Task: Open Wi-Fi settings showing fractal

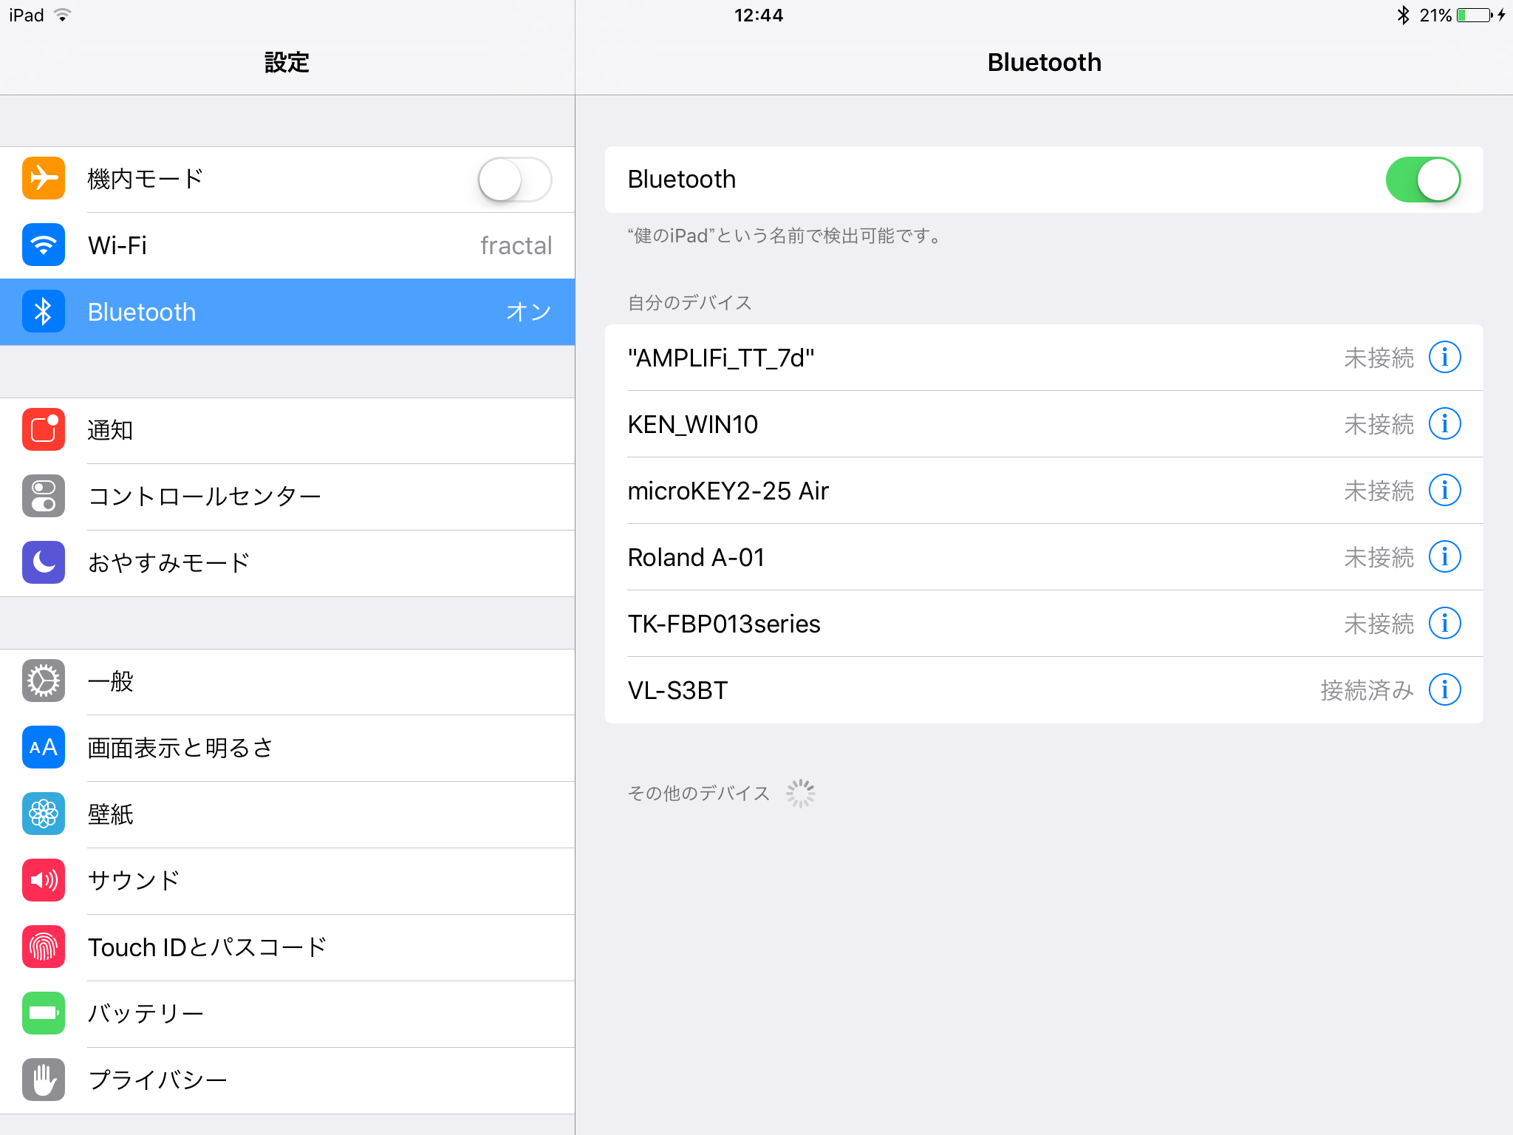Action: [287, 245]
